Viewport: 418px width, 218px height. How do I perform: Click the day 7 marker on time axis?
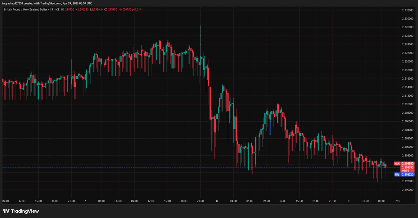coord(85,201)
